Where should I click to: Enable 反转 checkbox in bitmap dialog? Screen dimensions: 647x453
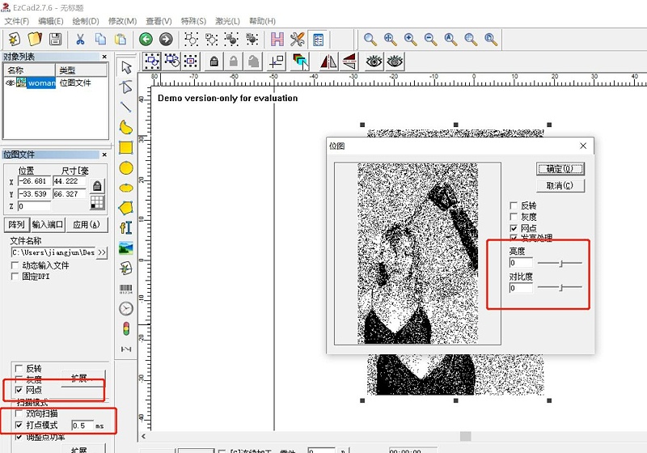click(514, 206)
